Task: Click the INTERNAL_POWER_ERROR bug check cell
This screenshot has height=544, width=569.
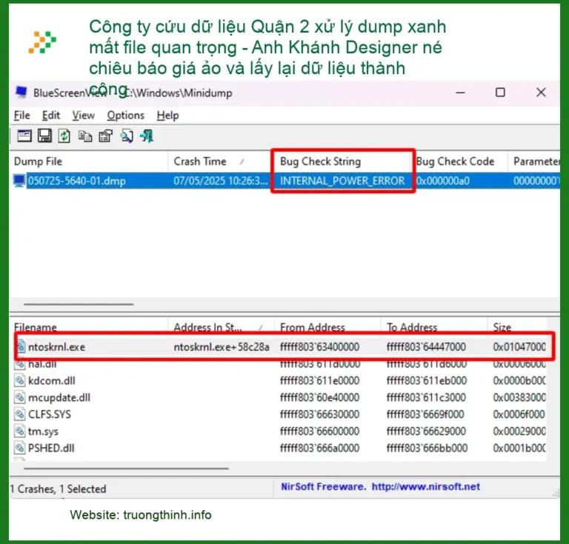Action: 342,180
